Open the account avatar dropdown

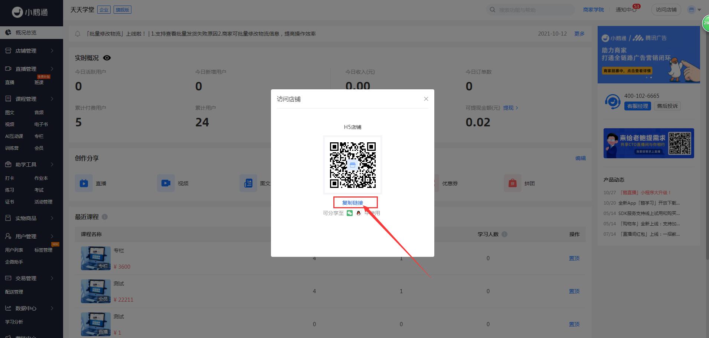tap(694, 10)
